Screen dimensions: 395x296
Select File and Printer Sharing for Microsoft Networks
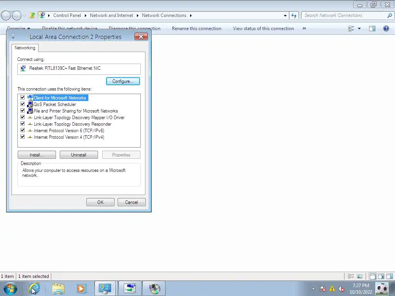(x=76, y=111)
